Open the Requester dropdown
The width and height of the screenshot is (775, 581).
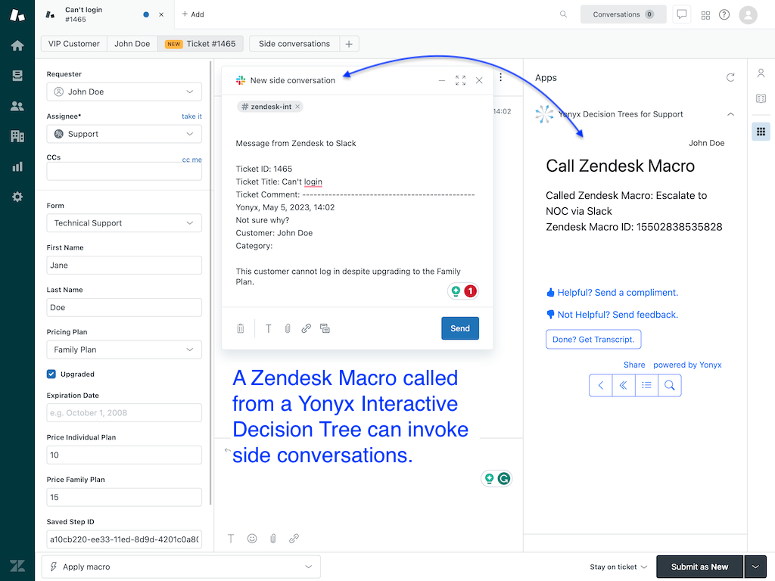point(123,93)
